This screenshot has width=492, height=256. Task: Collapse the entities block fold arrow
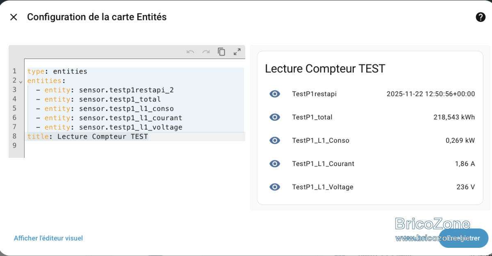[x=21, y=82]
